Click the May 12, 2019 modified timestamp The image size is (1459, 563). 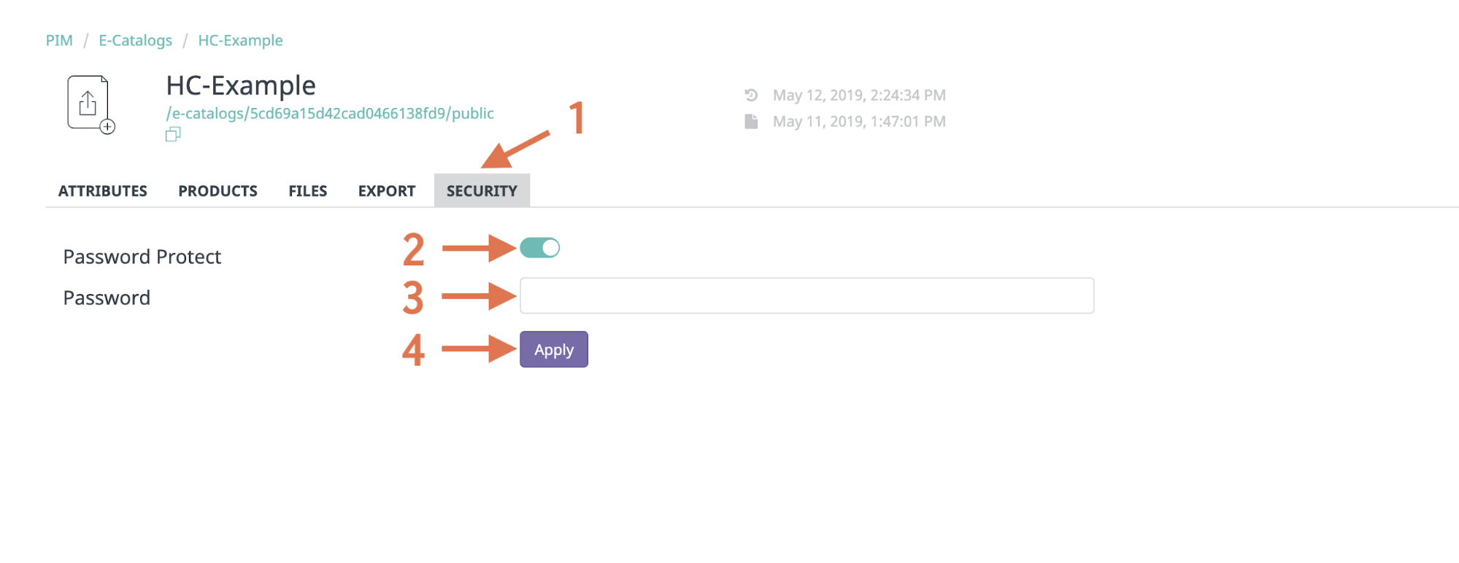click(859, 95)
